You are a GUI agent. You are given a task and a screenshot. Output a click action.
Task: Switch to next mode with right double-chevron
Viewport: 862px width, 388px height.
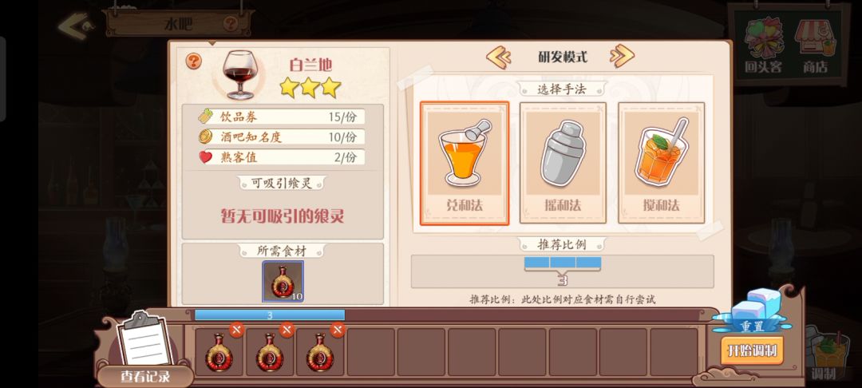coord(622,56)
